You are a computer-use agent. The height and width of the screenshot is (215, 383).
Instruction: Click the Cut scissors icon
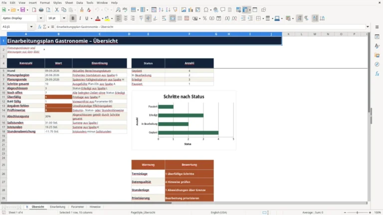point(57,10)
